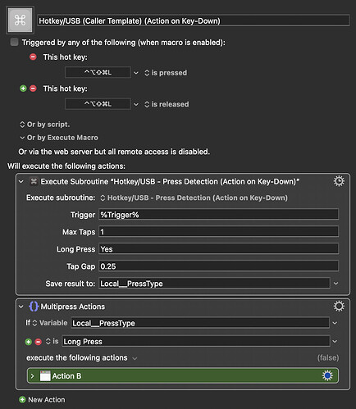Click the macro command icon at top

(20, 20)
